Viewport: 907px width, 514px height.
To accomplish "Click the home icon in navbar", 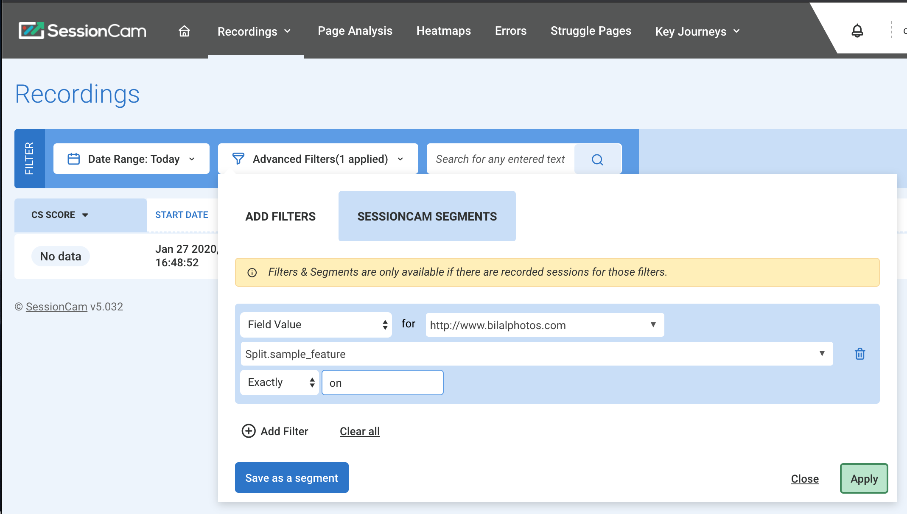I will (184, 31).
